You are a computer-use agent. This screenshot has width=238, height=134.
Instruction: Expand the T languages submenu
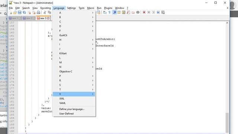[74, 90]
